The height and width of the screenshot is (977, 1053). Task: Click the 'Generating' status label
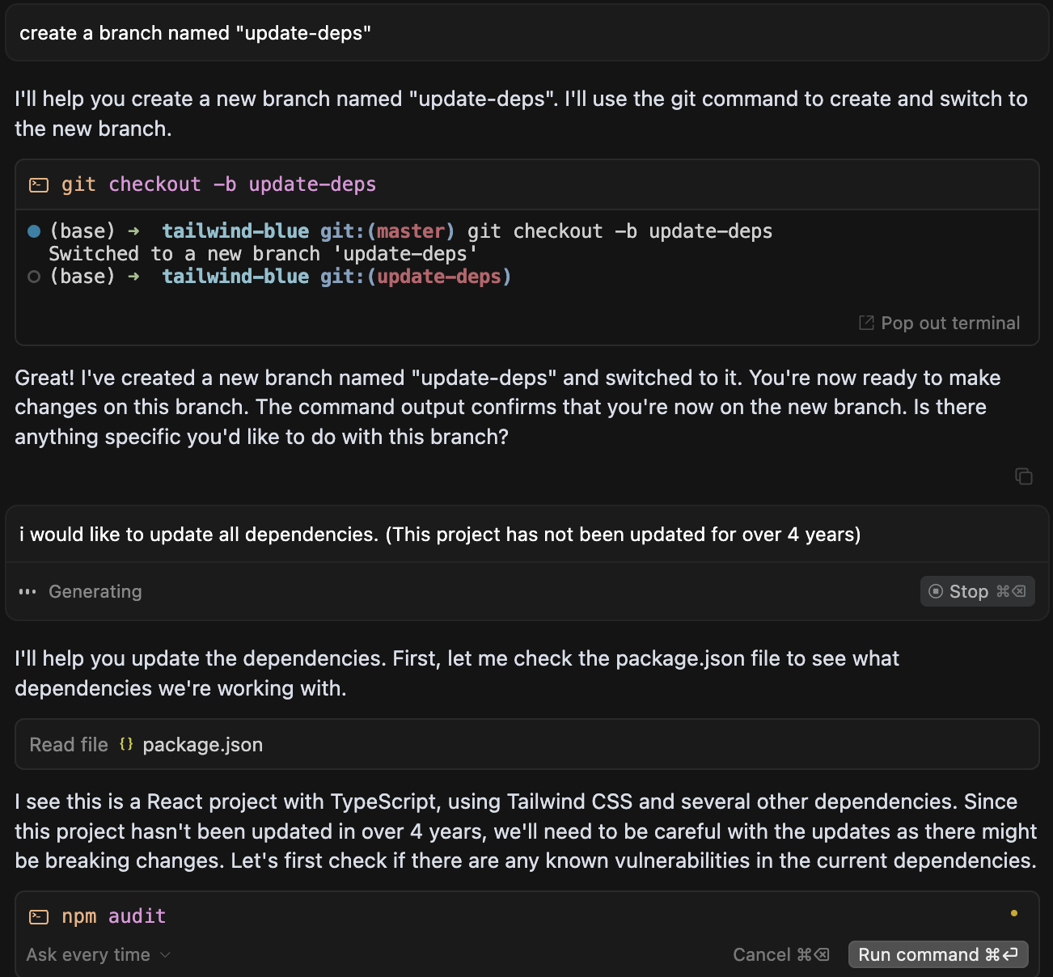(95, 591)
